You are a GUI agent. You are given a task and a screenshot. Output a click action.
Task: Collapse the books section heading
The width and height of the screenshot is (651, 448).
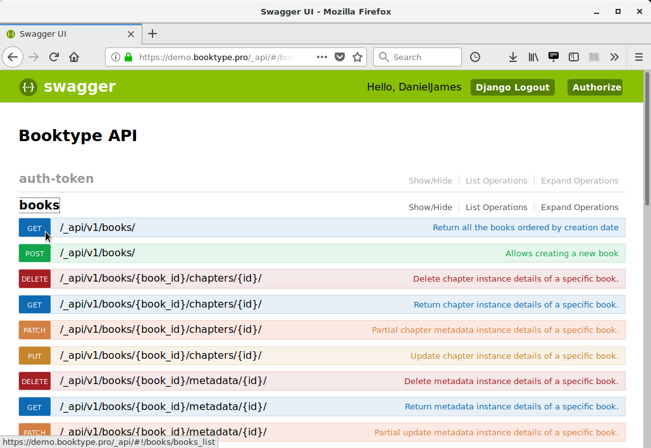39,205
